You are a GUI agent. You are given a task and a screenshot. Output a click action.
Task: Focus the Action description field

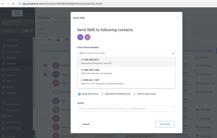pyautogui.click(x=126, y=109)
